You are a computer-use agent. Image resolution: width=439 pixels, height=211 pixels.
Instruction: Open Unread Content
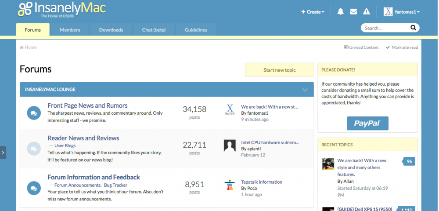point(361,47)
